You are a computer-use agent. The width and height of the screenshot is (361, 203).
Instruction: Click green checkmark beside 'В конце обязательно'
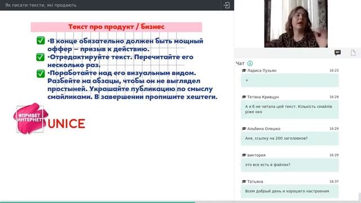(41, 41)
